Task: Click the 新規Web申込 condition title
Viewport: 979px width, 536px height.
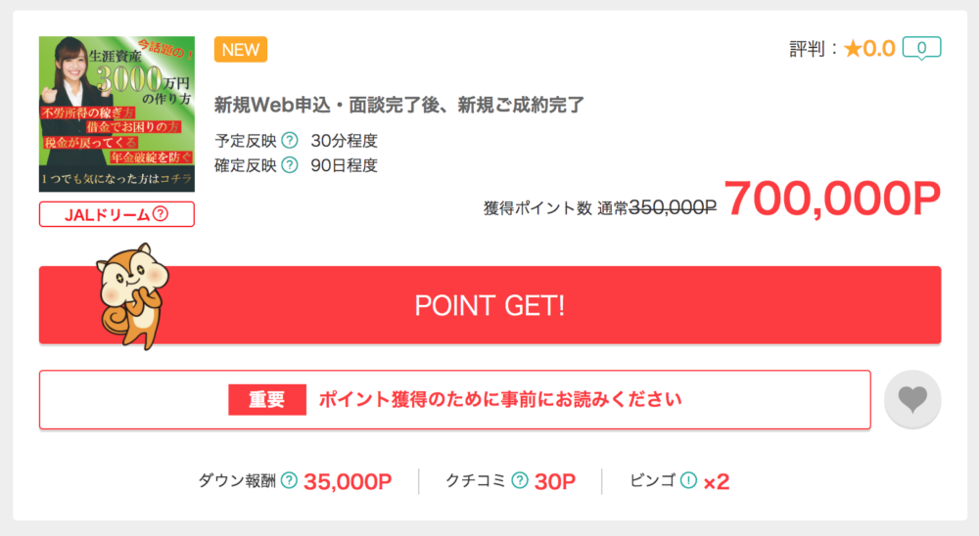Action: tap(399, 105)
